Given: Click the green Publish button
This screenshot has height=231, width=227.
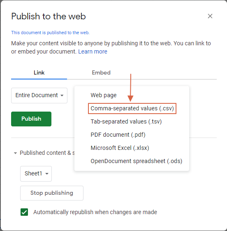Looking at the screenshot, I should 31,119.
